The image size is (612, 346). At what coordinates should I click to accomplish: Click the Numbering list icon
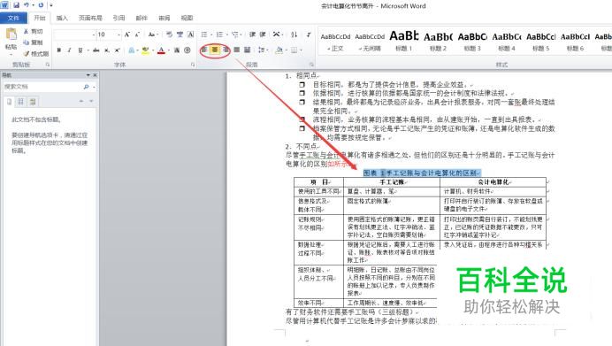tap(219, 35)
